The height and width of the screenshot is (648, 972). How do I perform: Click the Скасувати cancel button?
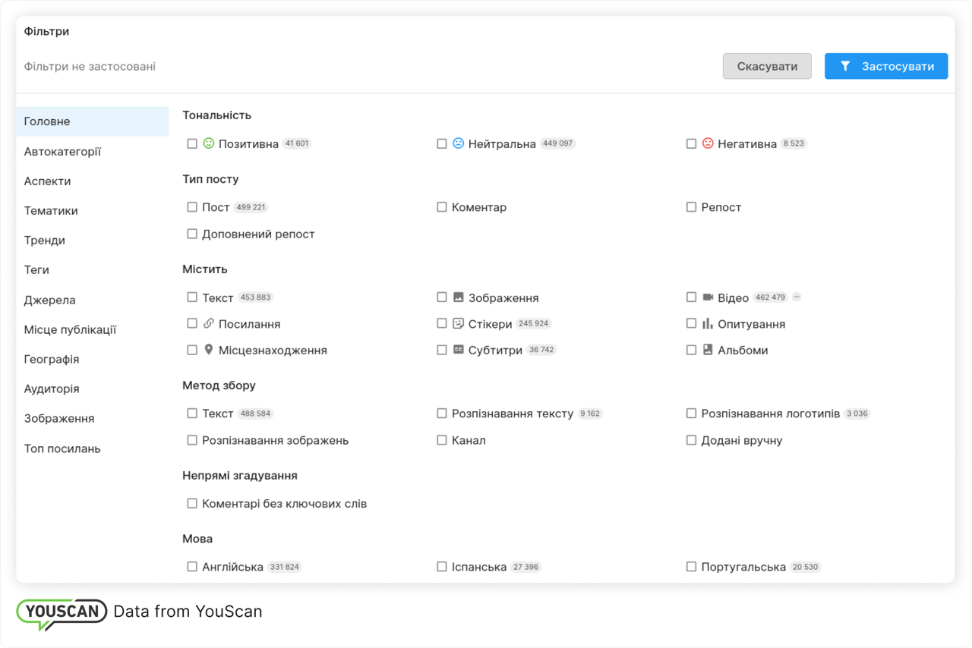[767, 66]
